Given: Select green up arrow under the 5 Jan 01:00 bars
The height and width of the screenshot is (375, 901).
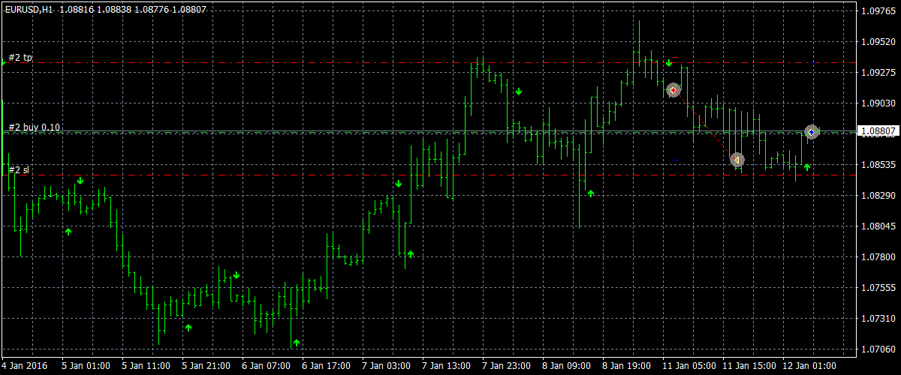Looking at the screenshot, I should (68, 232).
